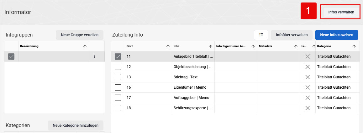Click sort value 18

click(129, 108)
